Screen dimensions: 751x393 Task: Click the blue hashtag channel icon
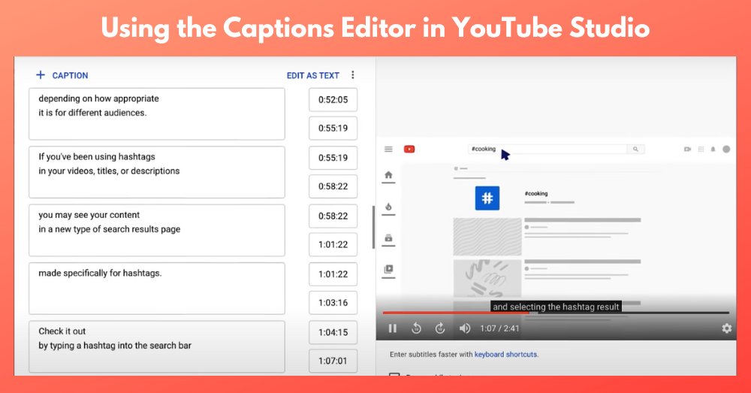pos(487,198)
